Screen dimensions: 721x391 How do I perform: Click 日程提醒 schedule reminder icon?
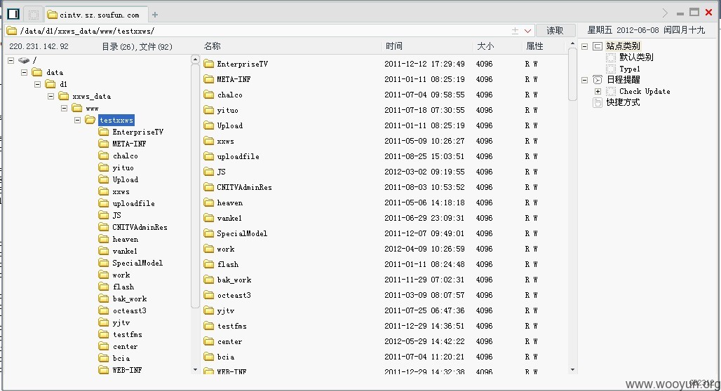(598, 80)
